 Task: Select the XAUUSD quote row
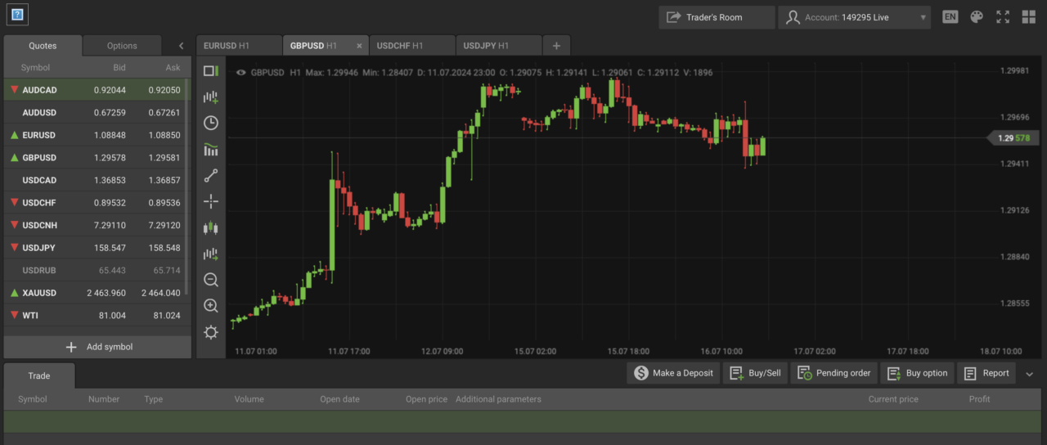point(96,293)
